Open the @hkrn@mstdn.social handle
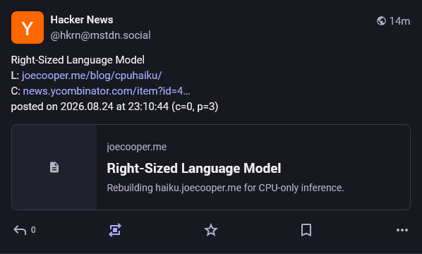Image resolution: width=422 pixels, height=254 pixels. pyautogui.click(x=101, y=35)
